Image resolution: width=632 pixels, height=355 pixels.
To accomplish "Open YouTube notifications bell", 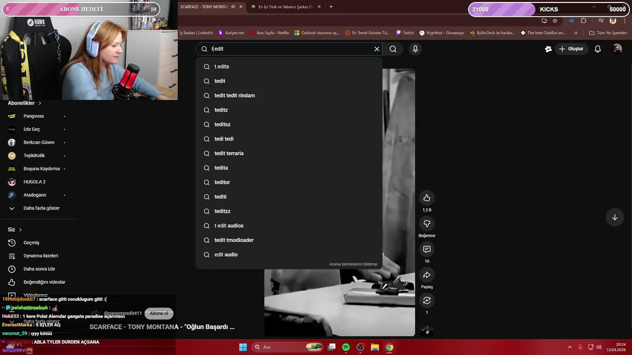I will 597,49.
